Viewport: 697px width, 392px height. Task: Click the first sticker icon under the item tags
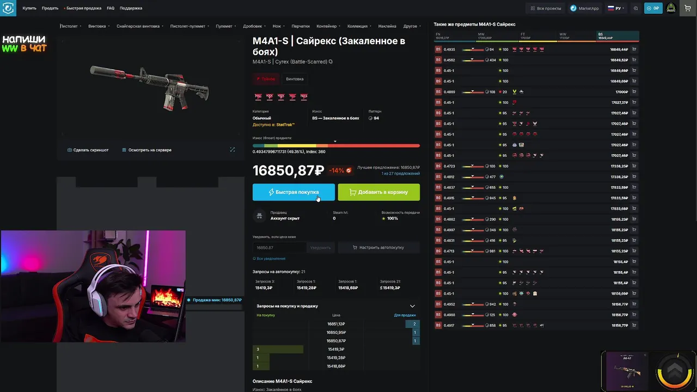tap(258, 96)
